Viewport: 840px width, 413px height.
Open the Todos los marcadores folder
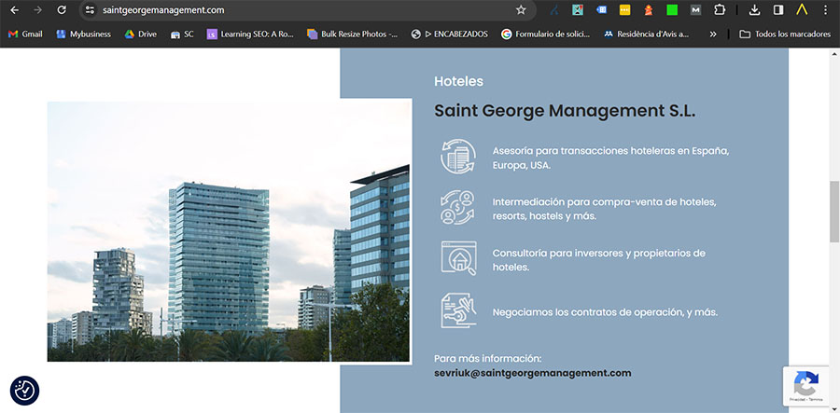click(x=785, y=34)
